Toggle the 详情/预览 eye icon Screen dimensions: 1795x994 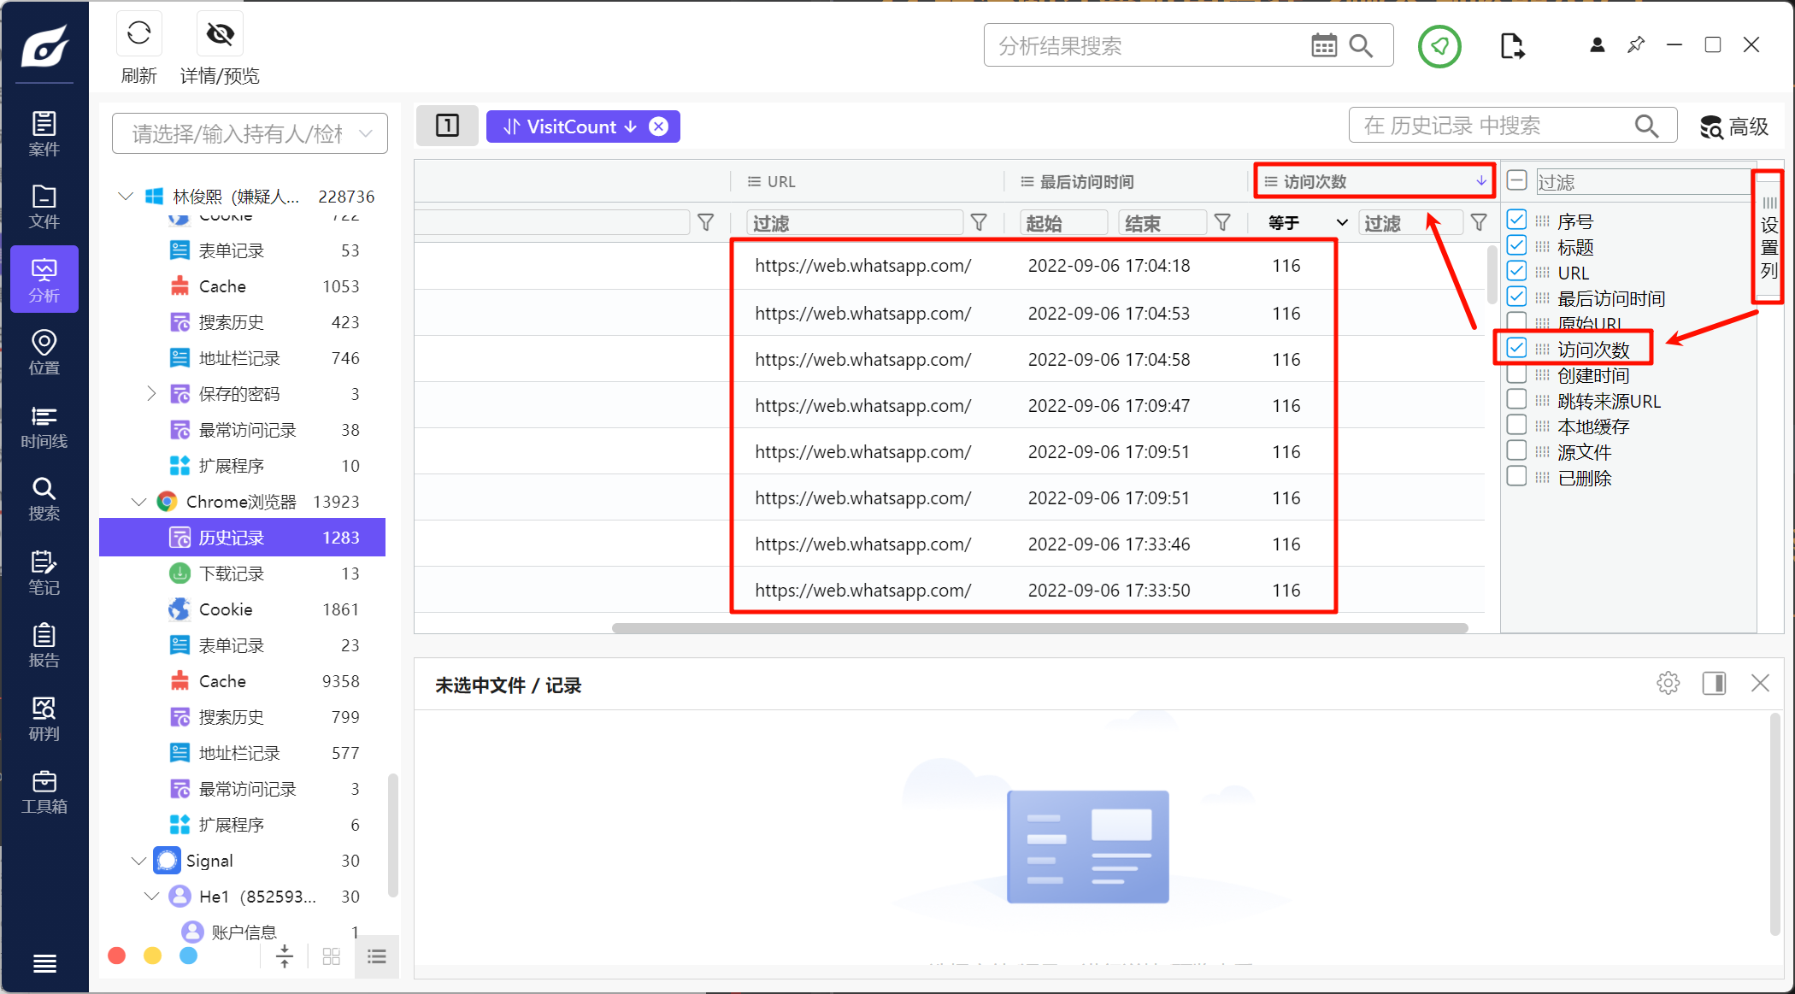tap(220, 35)
